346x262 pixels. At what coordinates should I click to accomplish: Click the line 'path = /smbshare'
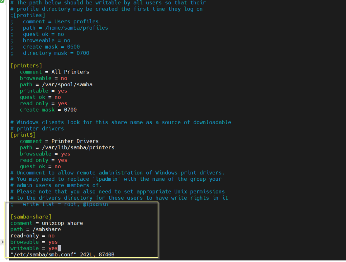pyautogui.click(x=35, y=229)
